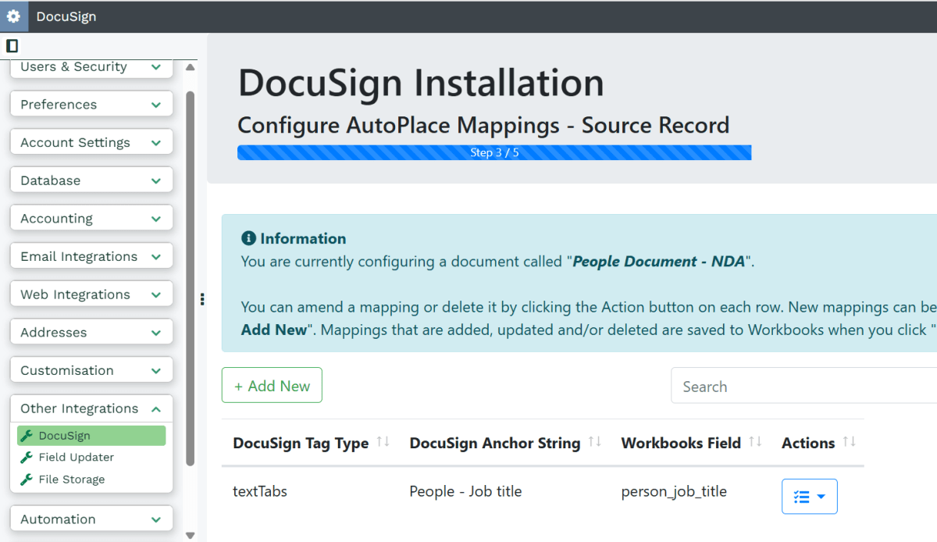Click the + Add New button
The width and height of the screenshot is (937, 542).
pyautogui.click(x=272, y=386)
